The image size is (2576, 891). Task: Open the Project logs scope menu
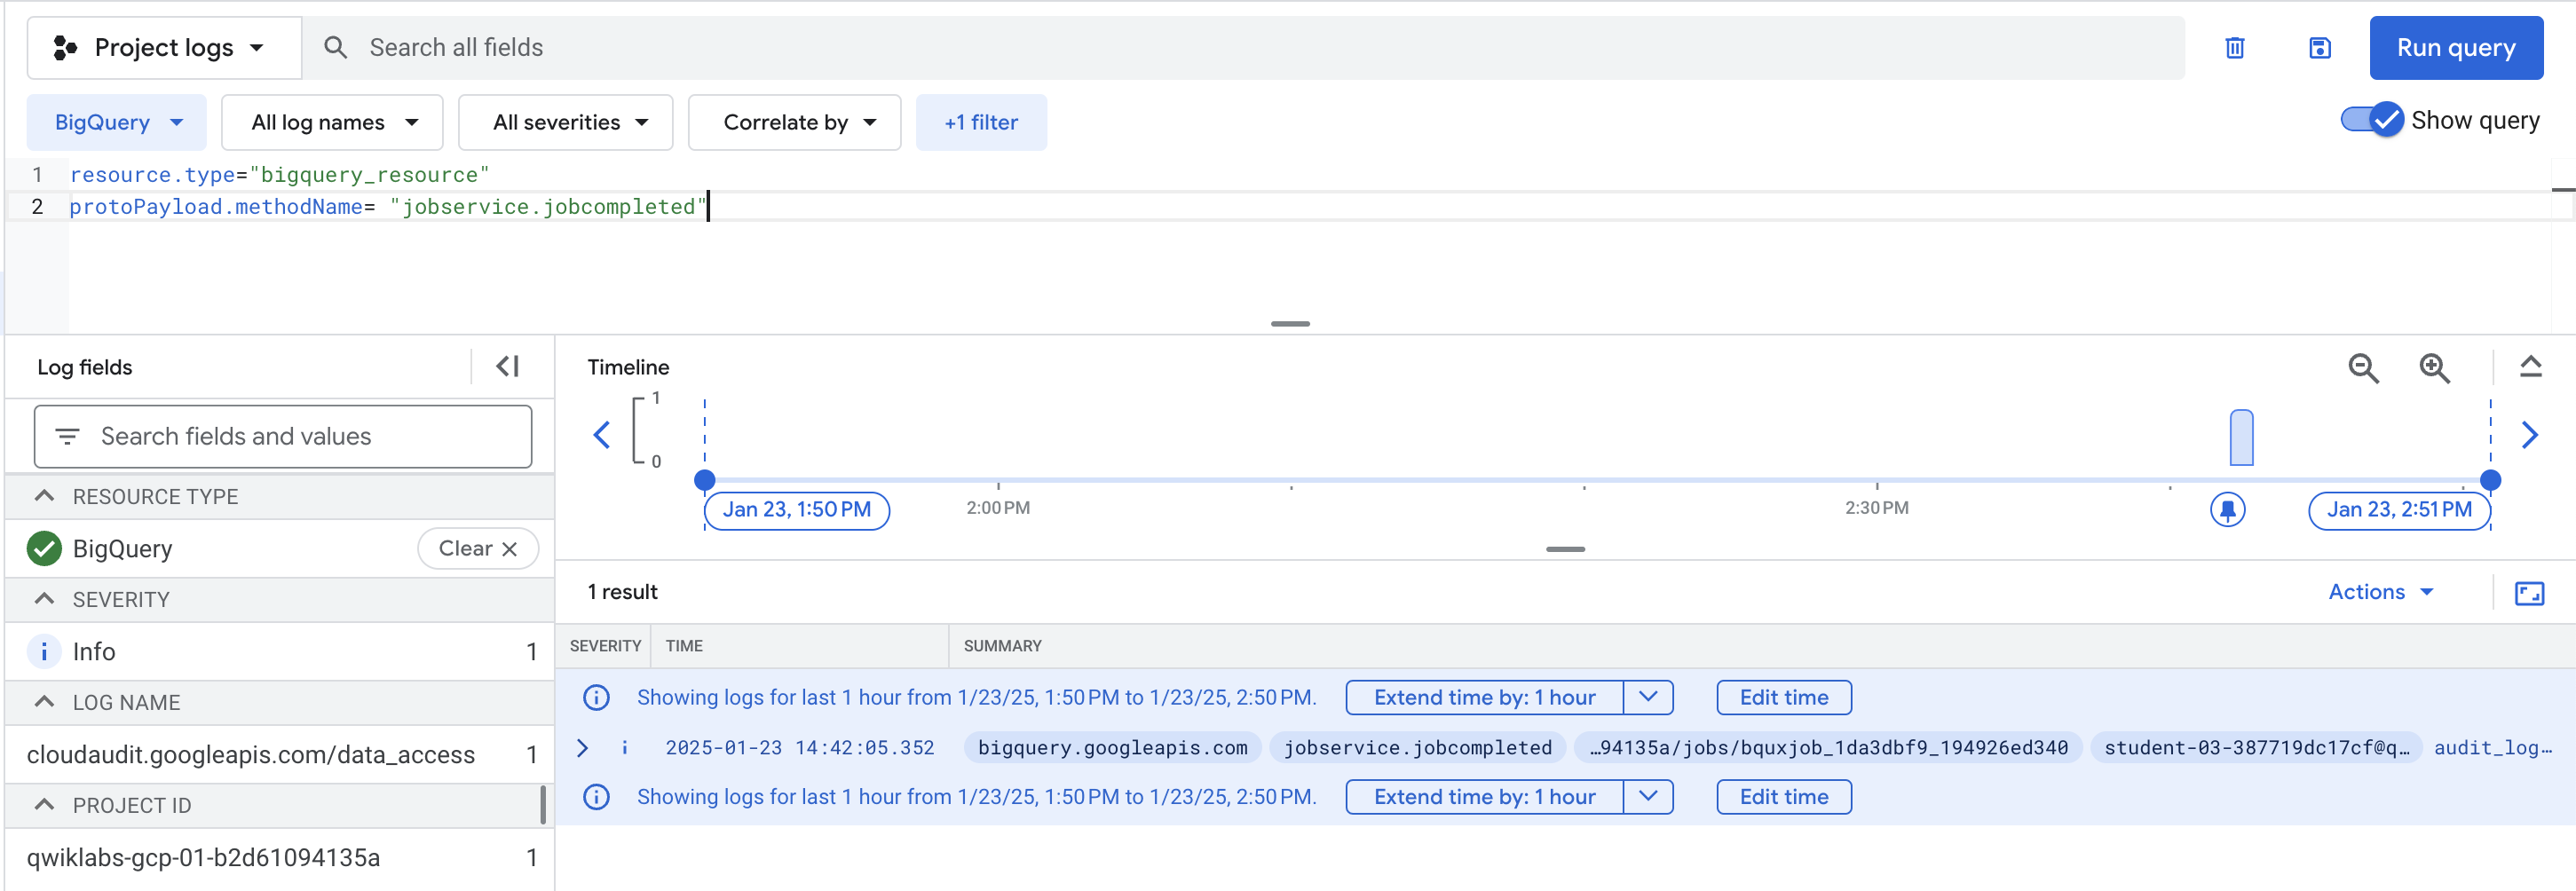[163, 47]
